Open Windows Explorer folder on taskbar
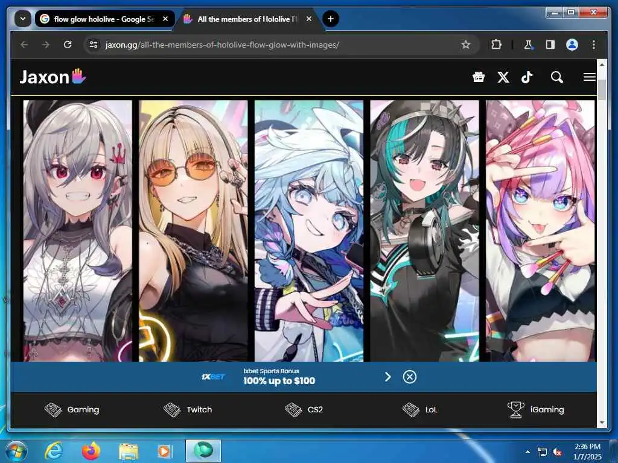 pyautogui.click(x=128, y=451)
